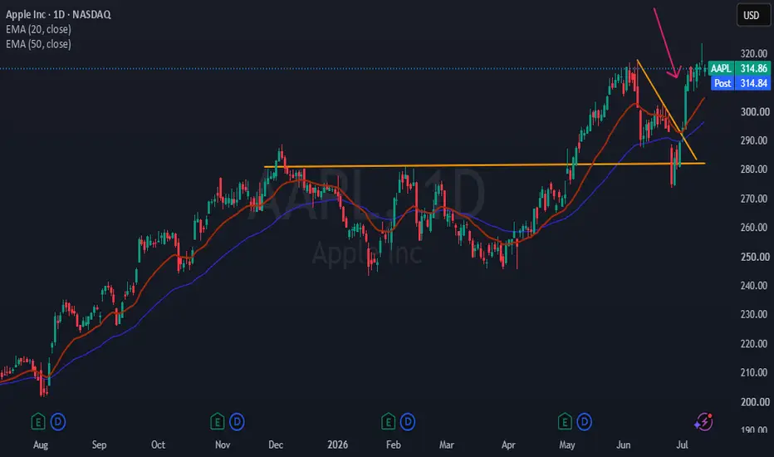Click the Mar label on time axis
This screenshot has width=774, height=457.
[x=446, y=445]
